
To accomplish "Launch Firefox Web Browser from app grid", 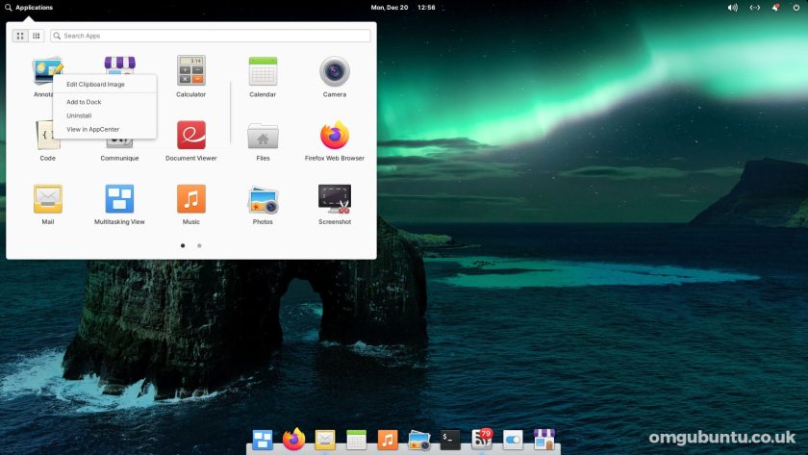I will [x=335, y=135].
